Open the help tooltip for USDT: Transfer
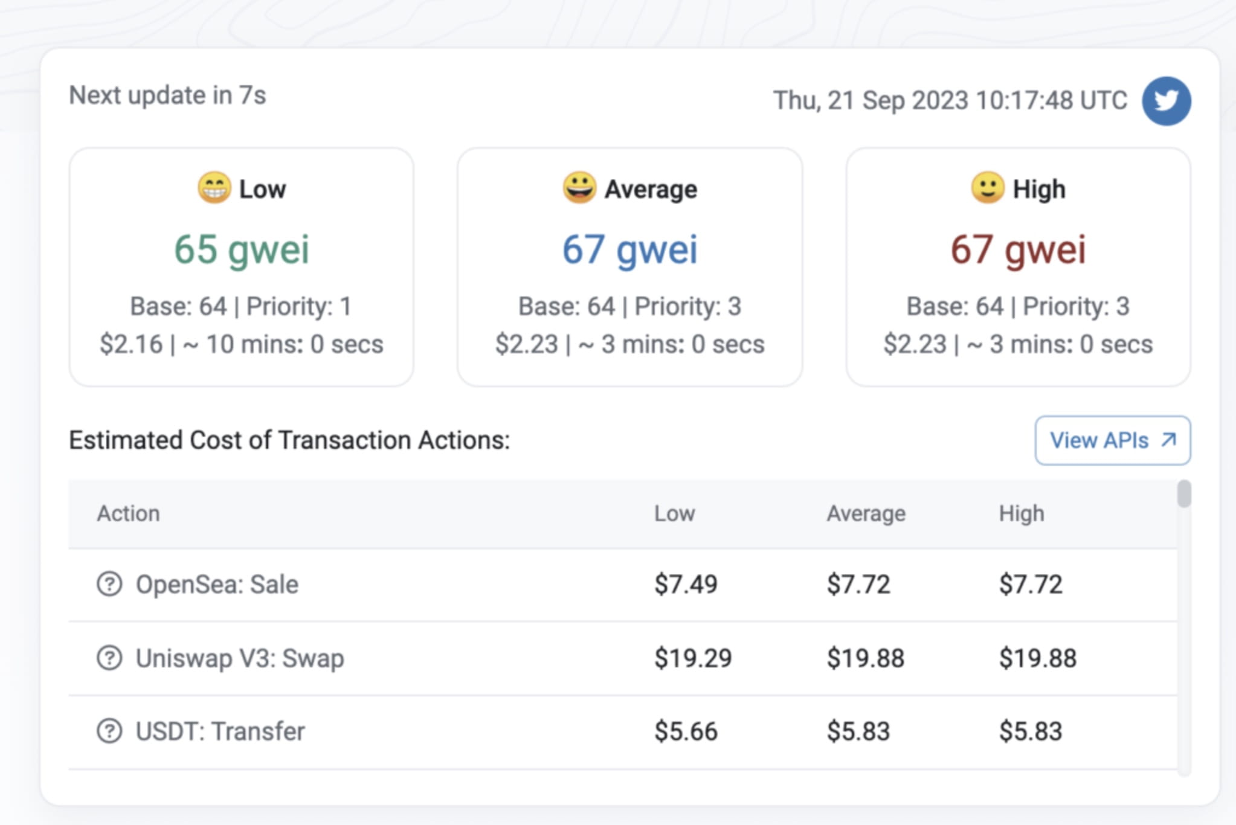This screenshot has width=1236, height=825. [x=109, y=731]
